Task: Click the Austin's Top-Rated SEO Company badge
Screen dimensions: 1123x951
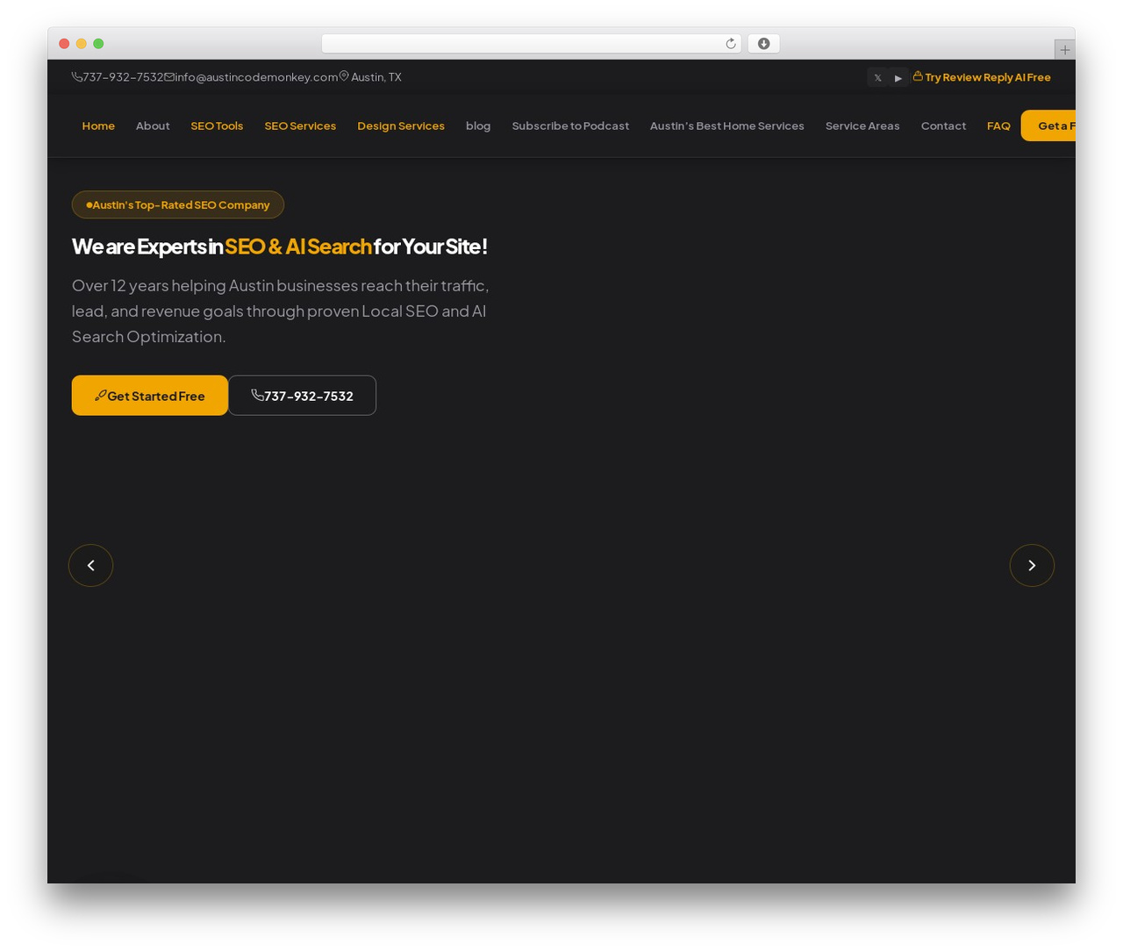Action: pos(178,204)
